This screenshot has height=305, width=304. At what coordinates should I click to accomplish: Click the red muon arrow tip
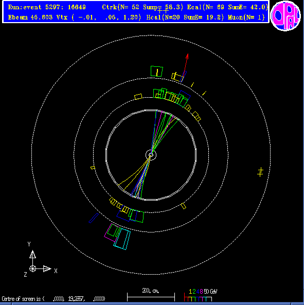[x=187, y=56]
